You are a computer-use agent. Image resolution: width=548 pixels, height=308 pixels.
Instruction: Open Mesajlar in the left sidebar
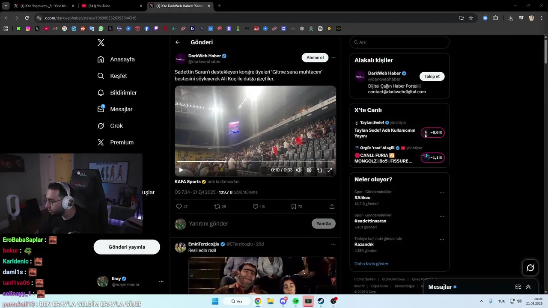[115, 109]
